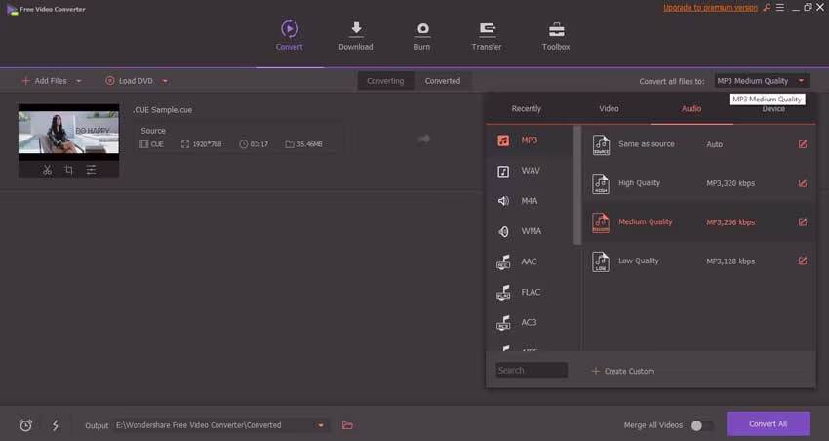Select the M4A format icon
This screenshot has height=441, width=829.
point(503,201)
